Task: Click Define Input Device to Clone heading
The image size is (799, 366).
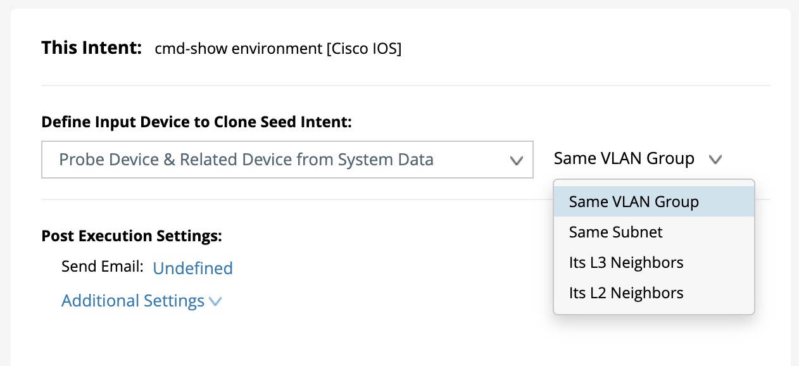Action: point(196,122)
